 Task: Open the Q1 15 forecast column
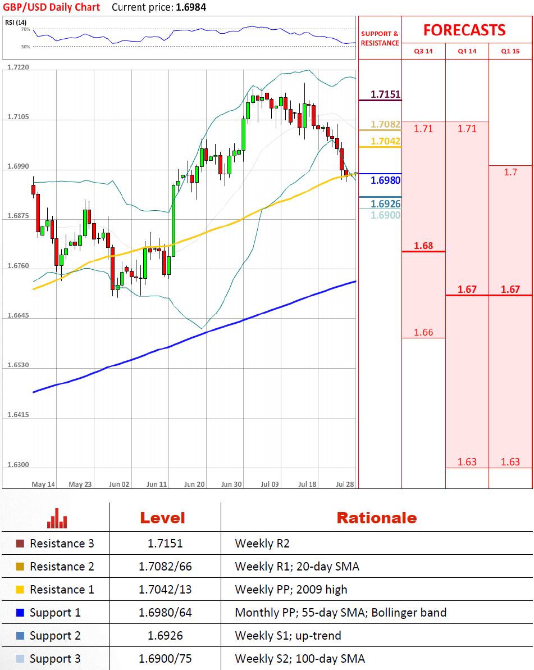pos(510,51)
